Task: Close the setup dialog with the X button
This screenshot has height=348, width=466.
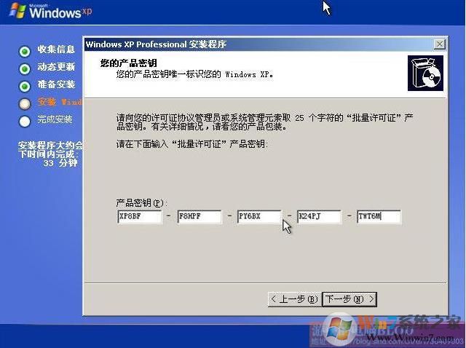Action: tap(439, 44)
